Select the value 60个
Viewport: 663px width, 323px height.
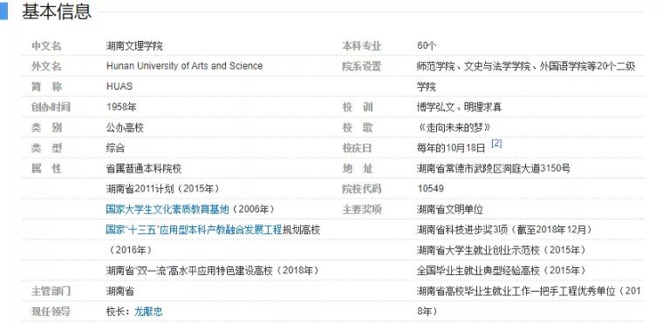click(427, 46)
